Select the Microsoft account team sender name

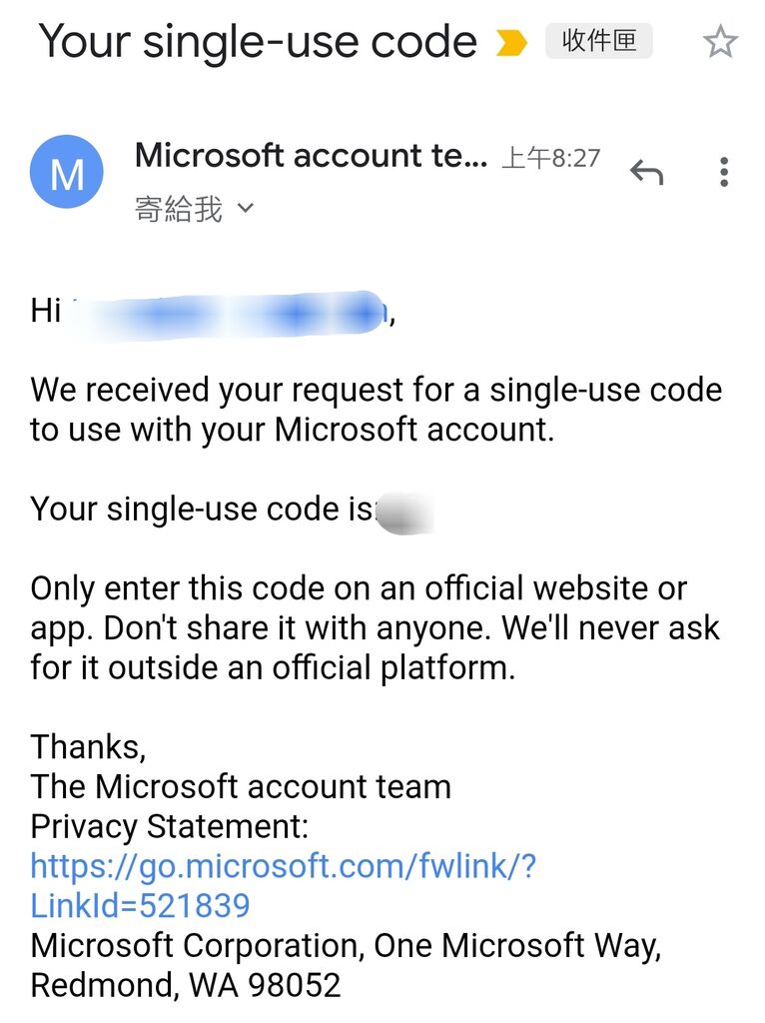(x=311, y=156)
